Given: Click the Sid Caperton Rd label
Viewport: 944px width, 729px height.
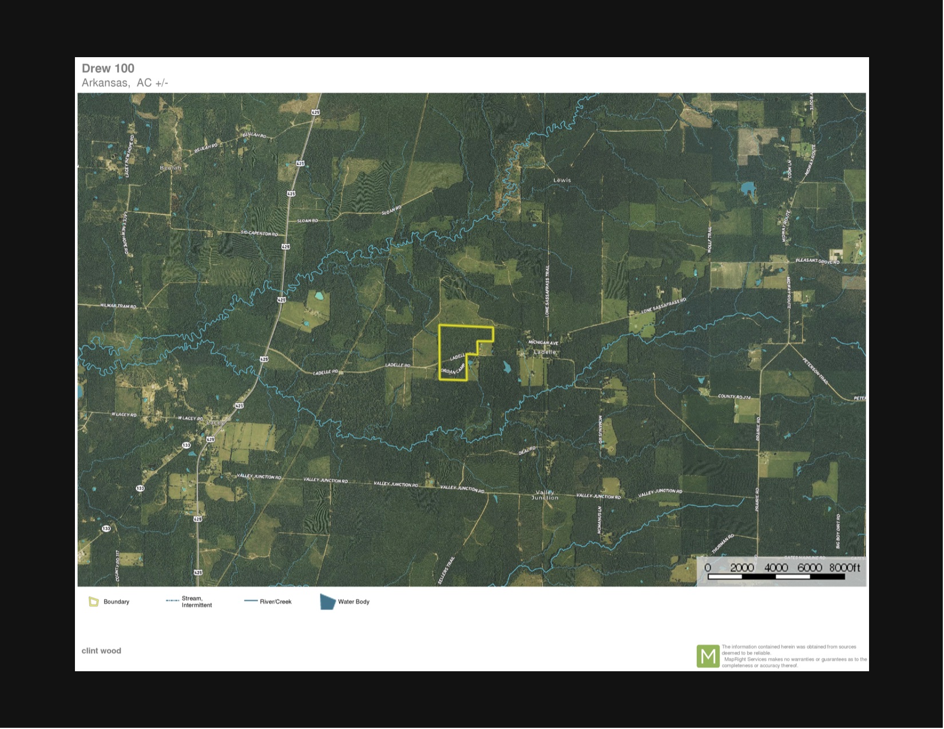Looking at the screenshot, I should 259,233.
